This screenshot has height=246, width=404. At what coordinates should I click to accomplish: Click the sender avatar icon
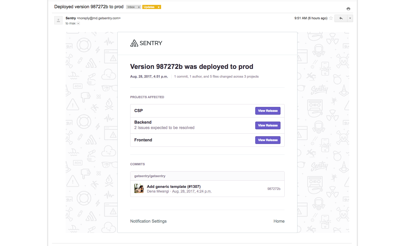click(58, 20)
